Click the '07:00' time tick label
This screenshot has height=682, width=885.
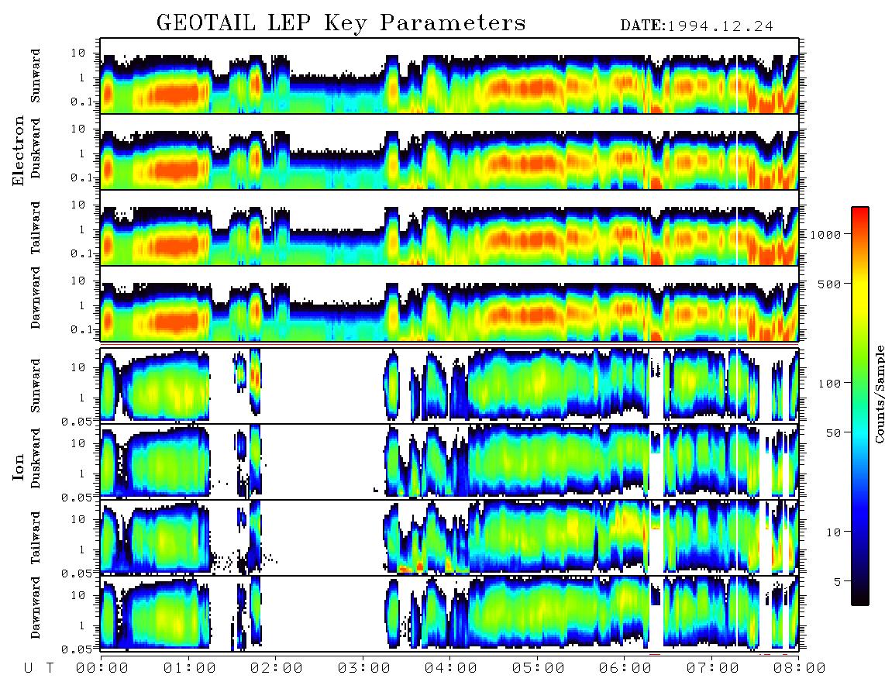point(713,669)
